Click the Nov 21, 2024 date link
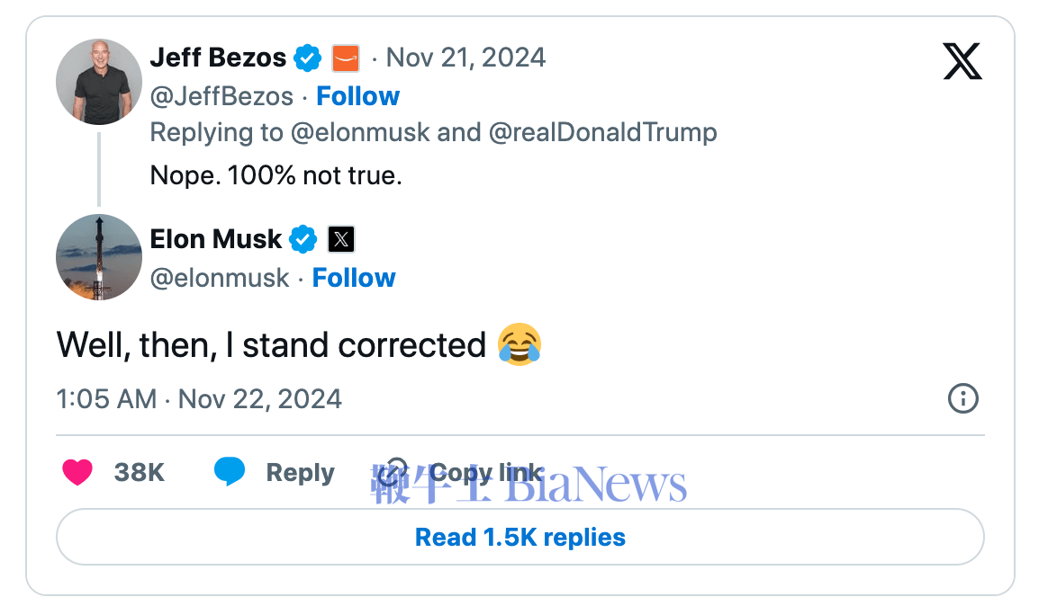The width and height of the screenshot is (1057, 606). coord(465,58)
